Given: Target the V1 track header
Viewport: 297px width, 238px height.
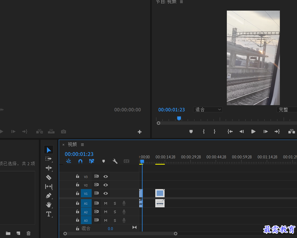Looking at the screenshot, I should (86, 193).
